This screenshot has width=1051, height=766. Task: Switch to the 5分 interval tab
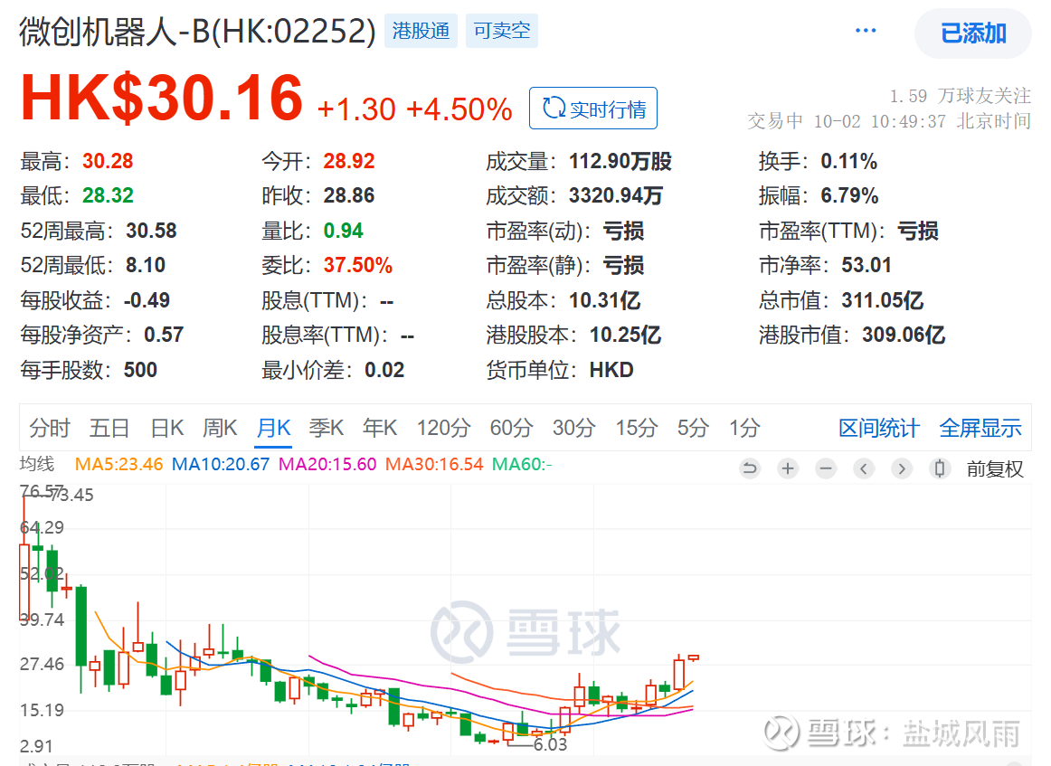[693, 428]
